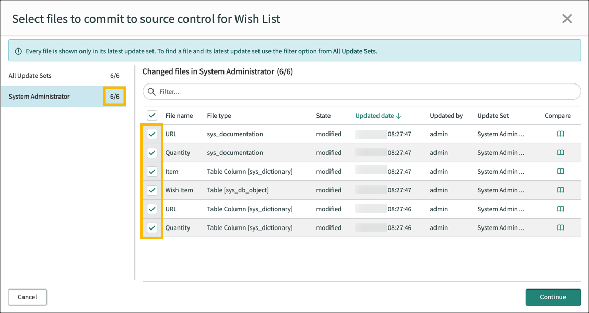Open compare view for URL table column file

(560, 209)
